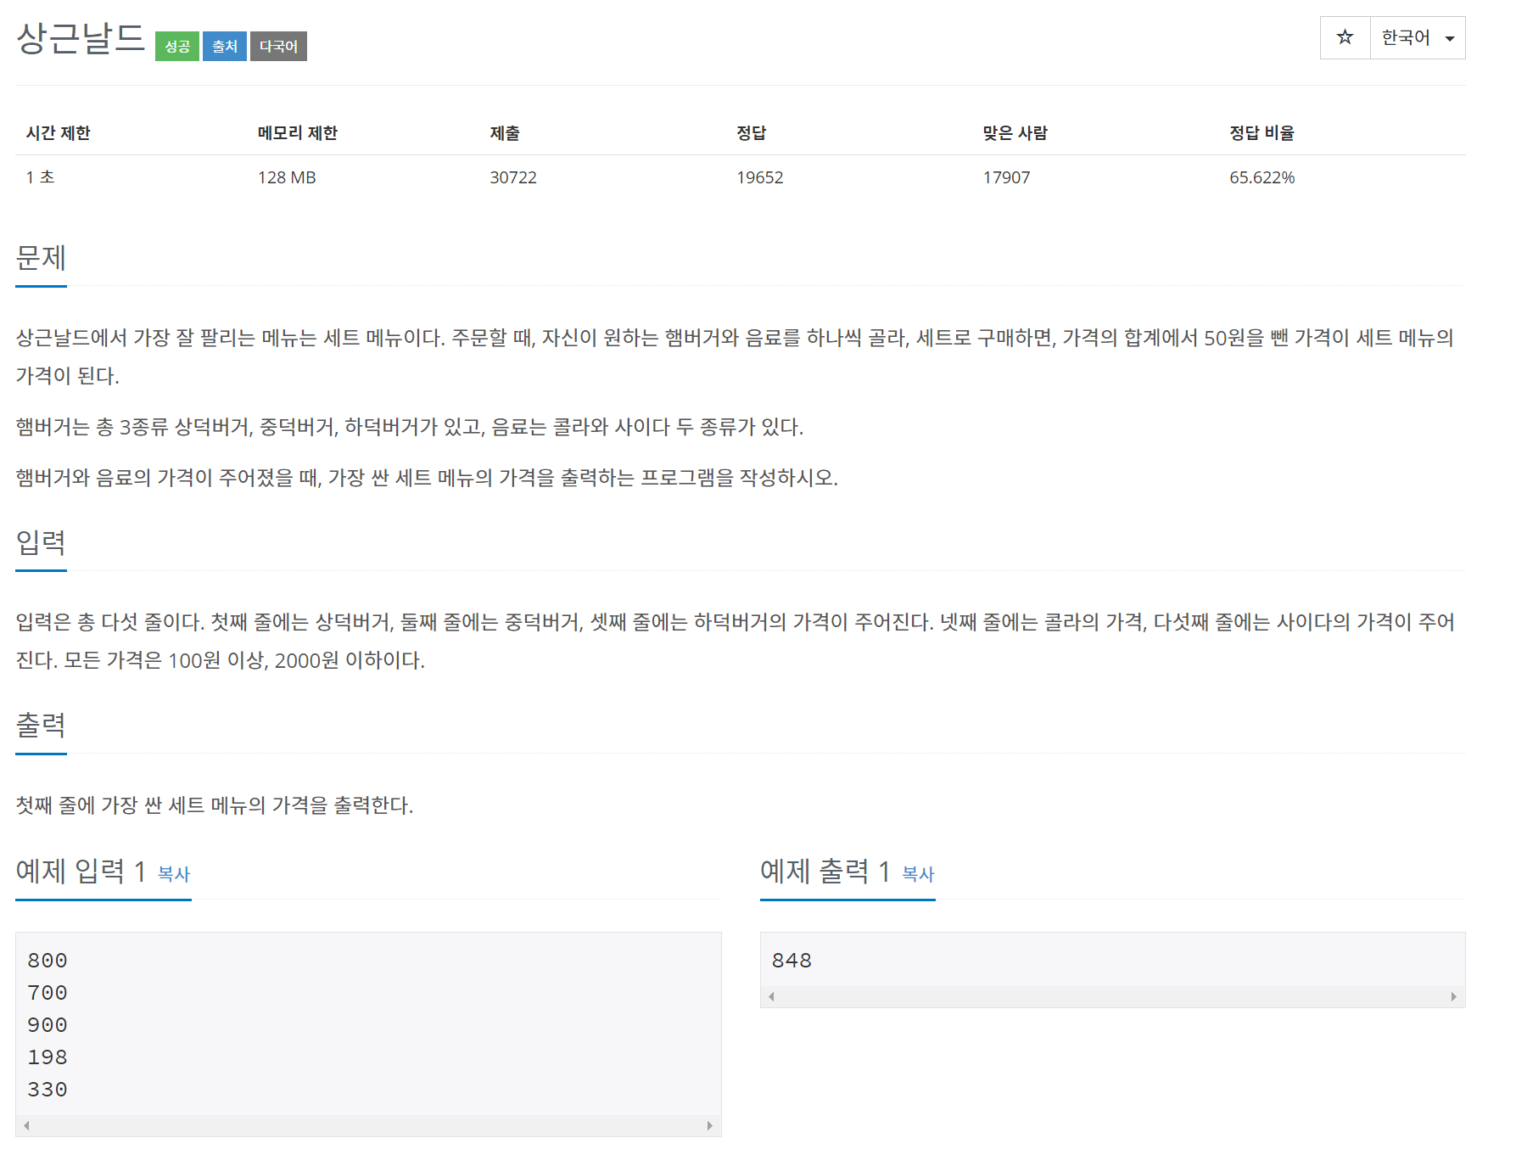This screenshot has height=1155, width=1516.
Task: Click the green 성공 badge
Action: [x=177, y=47]
